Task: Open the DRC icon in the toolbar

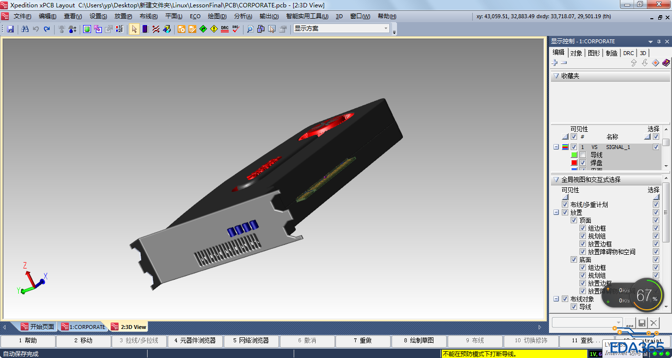Action: click(x=225, y=29)
